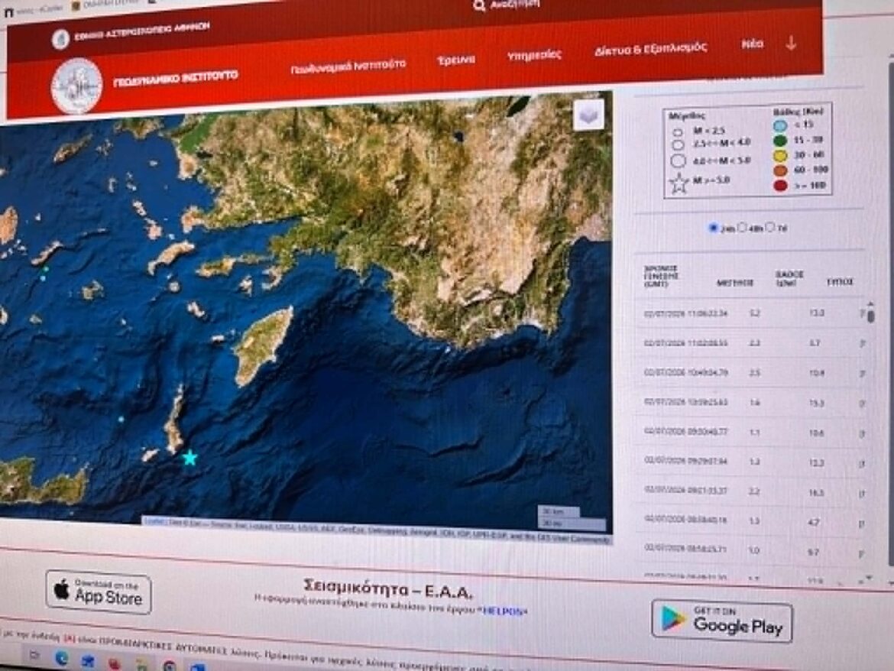This screenshot has width=894, height=671.
Task: Download on the App Store button
Action: coord(98,592)
